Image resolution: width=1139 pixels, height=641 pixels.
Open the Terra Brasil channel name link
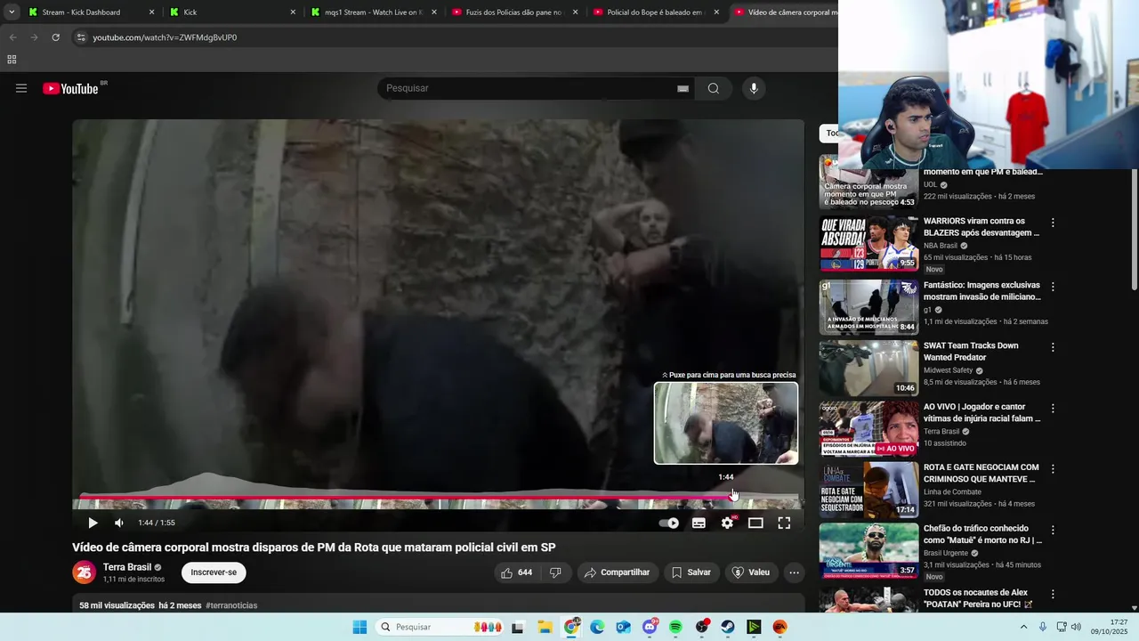pyautogui.click(x=127, y=567)
